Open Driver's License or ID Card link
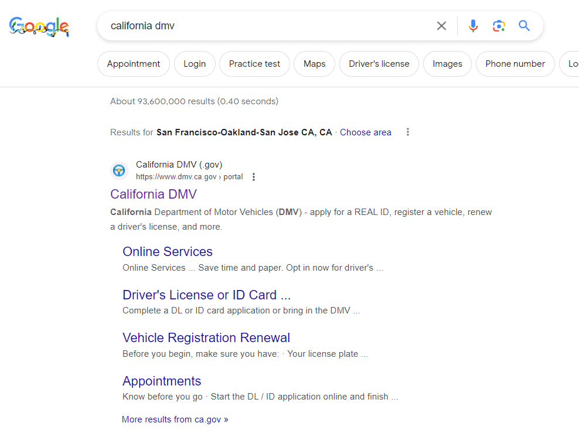 [x=207, y=295]
